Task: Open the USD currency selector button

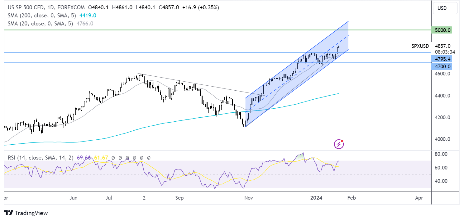Action: click(x=445, y=8)
